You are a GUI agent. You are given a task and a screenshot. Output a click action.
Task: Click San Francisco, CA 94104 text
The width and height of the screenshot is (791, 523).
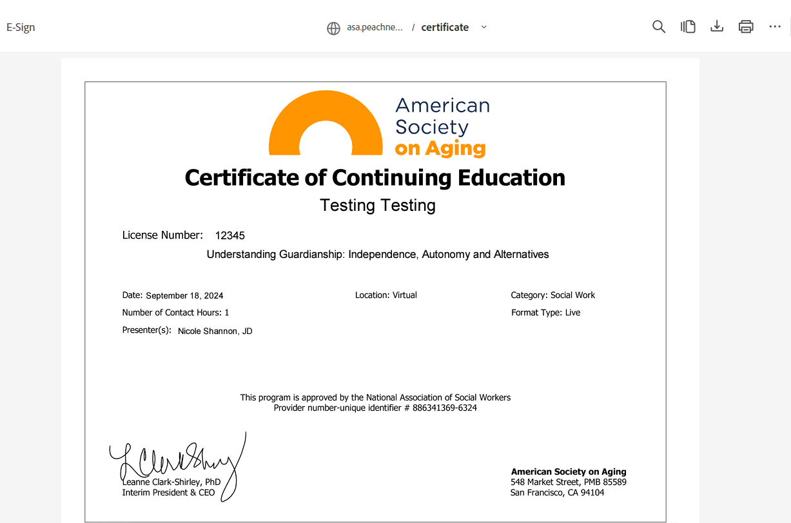558,493
